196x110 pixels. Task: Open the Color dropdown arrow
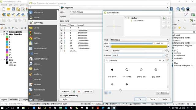tap(168, 47)
